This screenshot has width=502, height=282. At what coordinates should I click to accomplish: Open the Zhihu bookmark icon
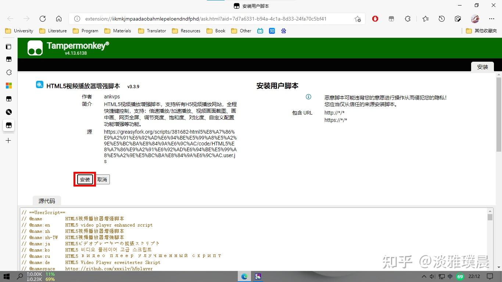pos(272,31)
